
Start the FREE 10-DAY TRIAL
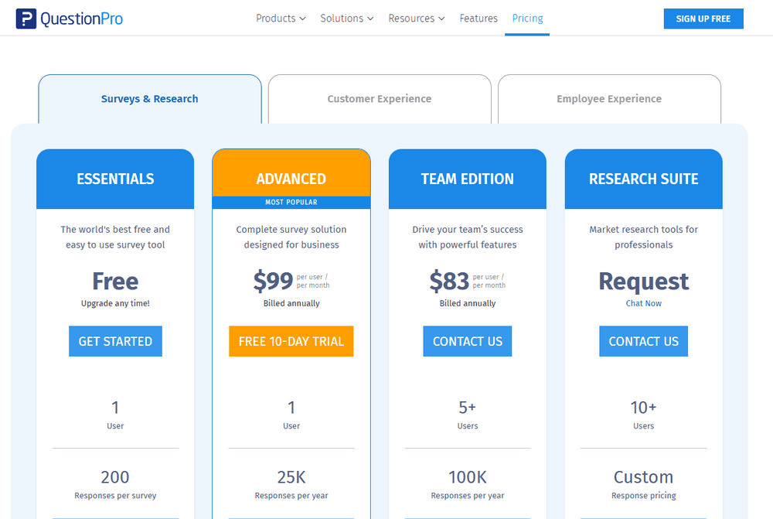(x=291, y=341)
